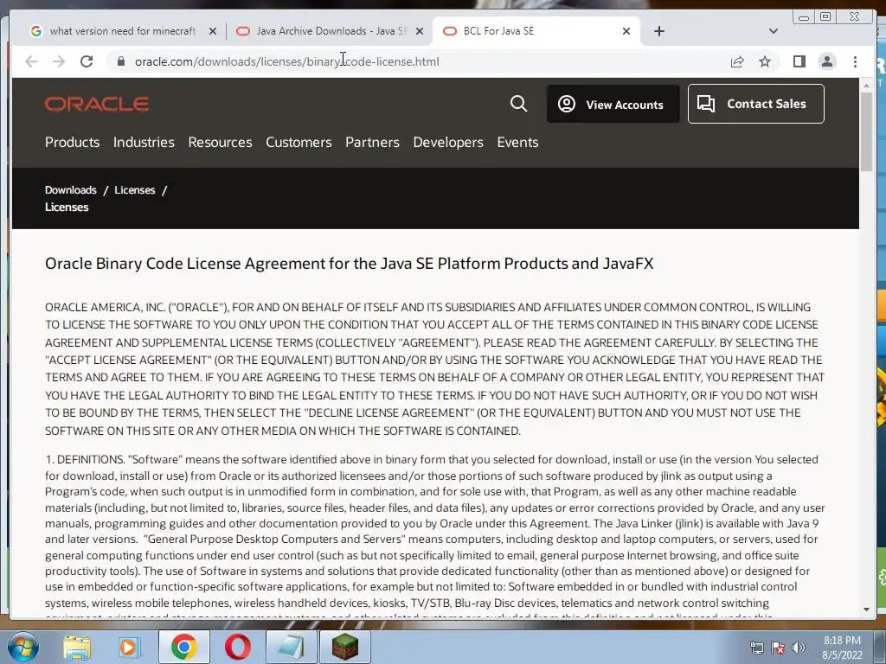
Task: Open the Partners menu
Action: tap(372, 143)
